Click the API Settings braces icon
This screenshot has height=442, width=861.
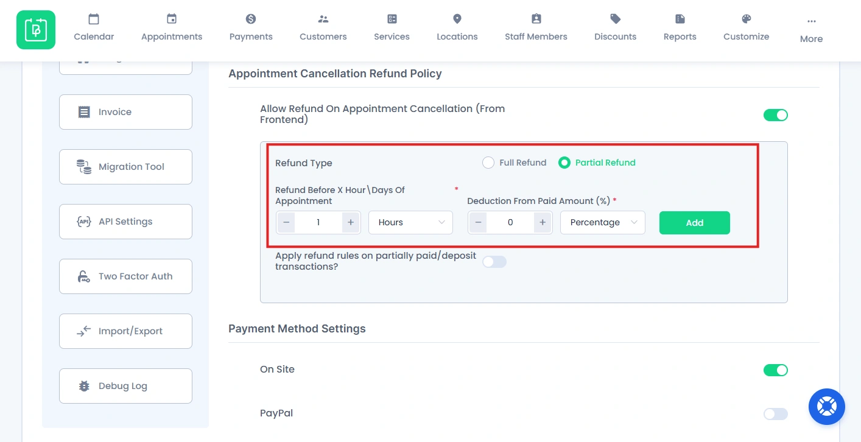coord(84,222)
